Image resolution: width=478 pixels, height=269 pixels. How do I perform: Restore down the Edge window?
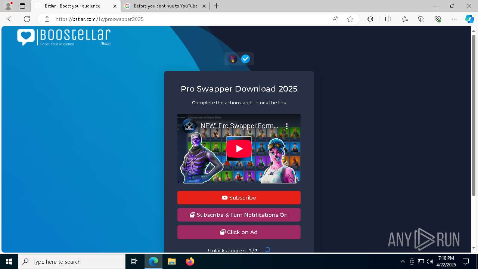452,6
